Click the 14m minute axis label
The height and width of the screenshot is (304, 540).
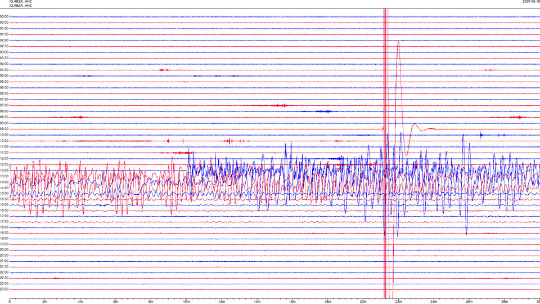click(257, 302)
